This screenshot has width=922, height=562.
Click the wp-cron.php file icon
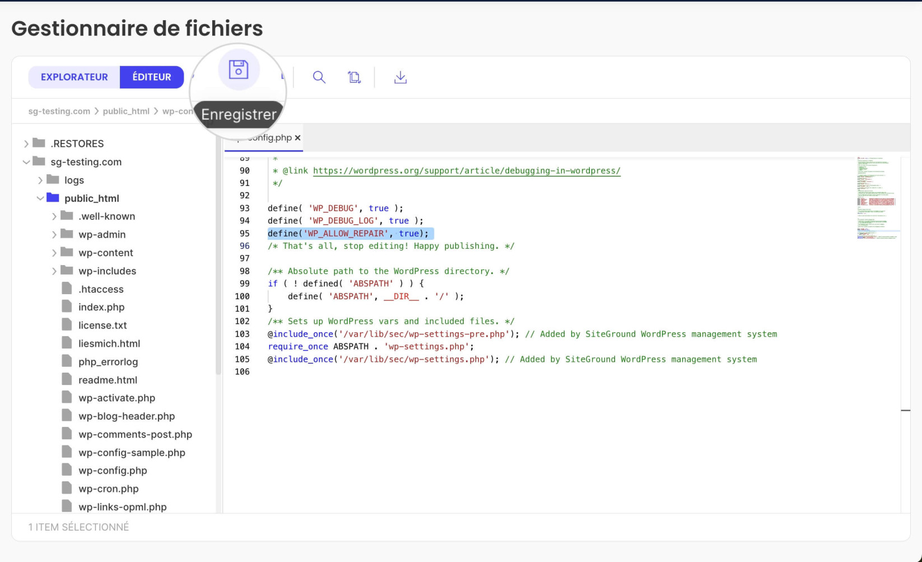67,488
